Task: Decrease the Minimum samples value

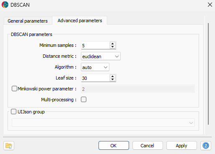Action: (113, 47)
